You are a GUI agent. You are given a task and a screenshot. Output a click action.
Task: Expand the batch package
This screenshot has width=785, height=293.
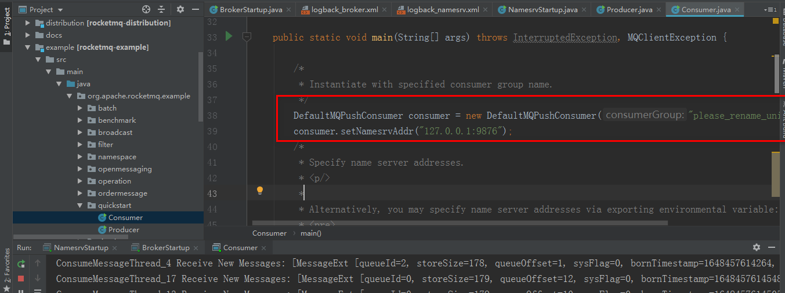coord(81,108)
